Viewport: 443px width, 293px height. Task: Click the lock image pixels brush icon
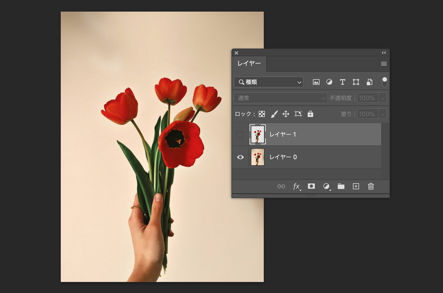274,114
